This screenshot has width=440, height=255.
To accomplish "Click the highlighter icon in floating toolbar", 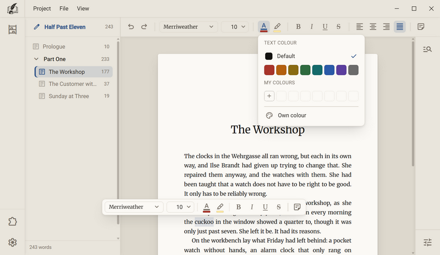I will coord(220,207).
